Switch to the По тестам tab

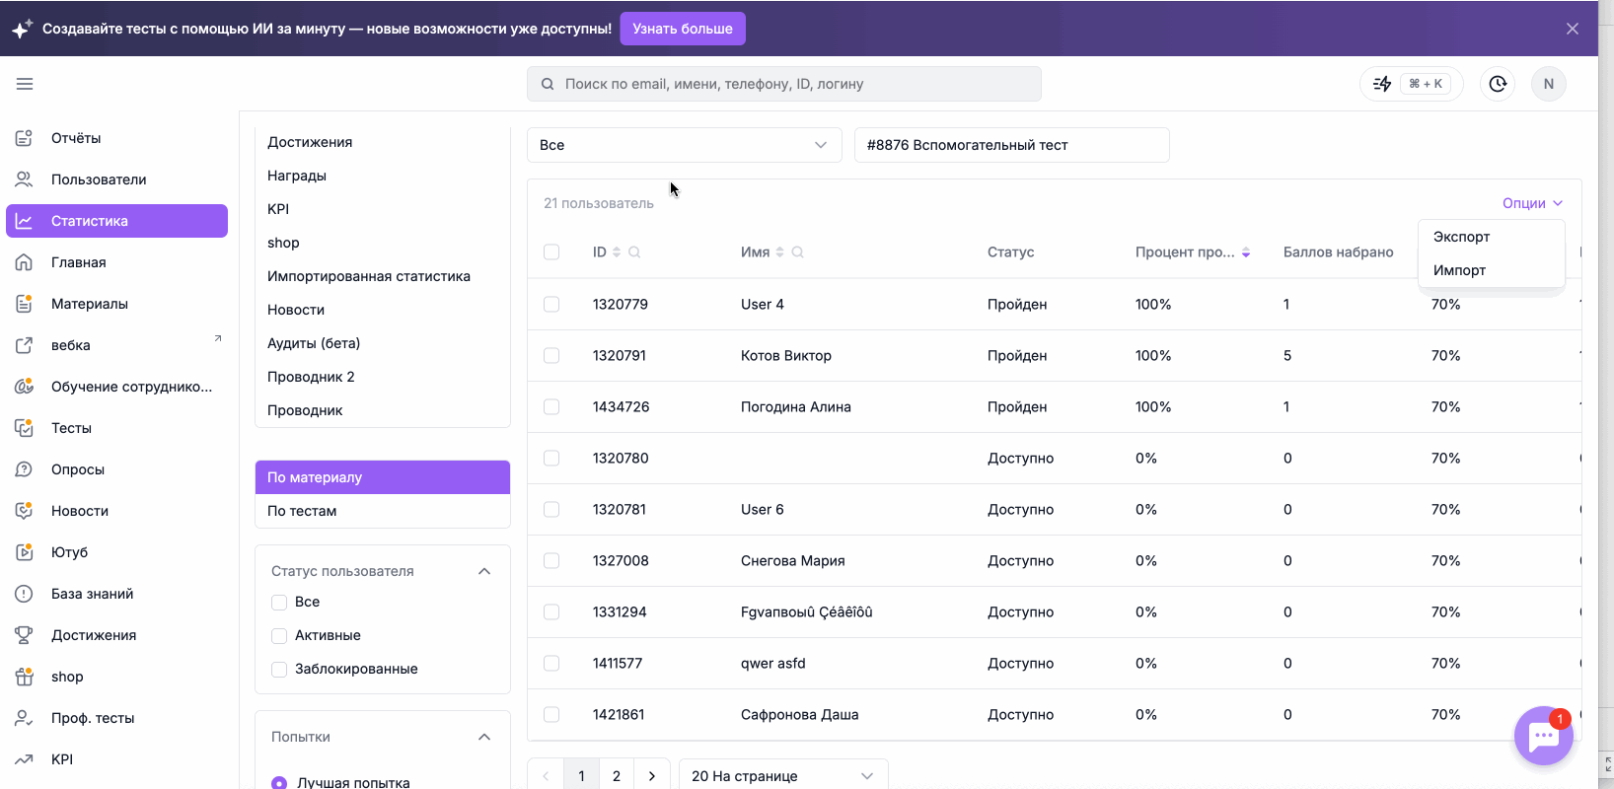pyautogui.click(x=383, y=511)
